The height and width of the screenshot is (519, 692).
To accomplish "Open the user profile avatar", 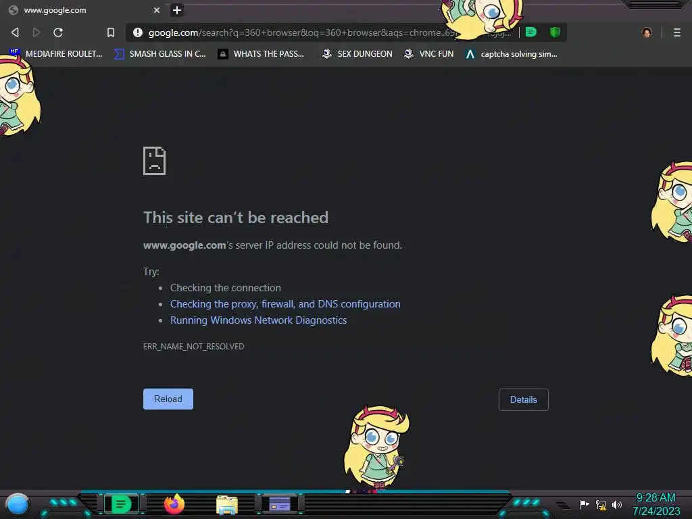I will pos(647,32).
